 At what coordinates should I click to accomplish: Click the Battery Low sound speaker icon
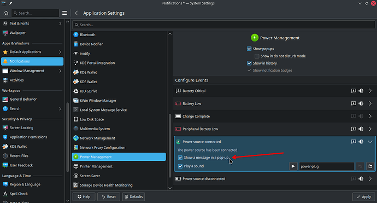coord(361,103)
